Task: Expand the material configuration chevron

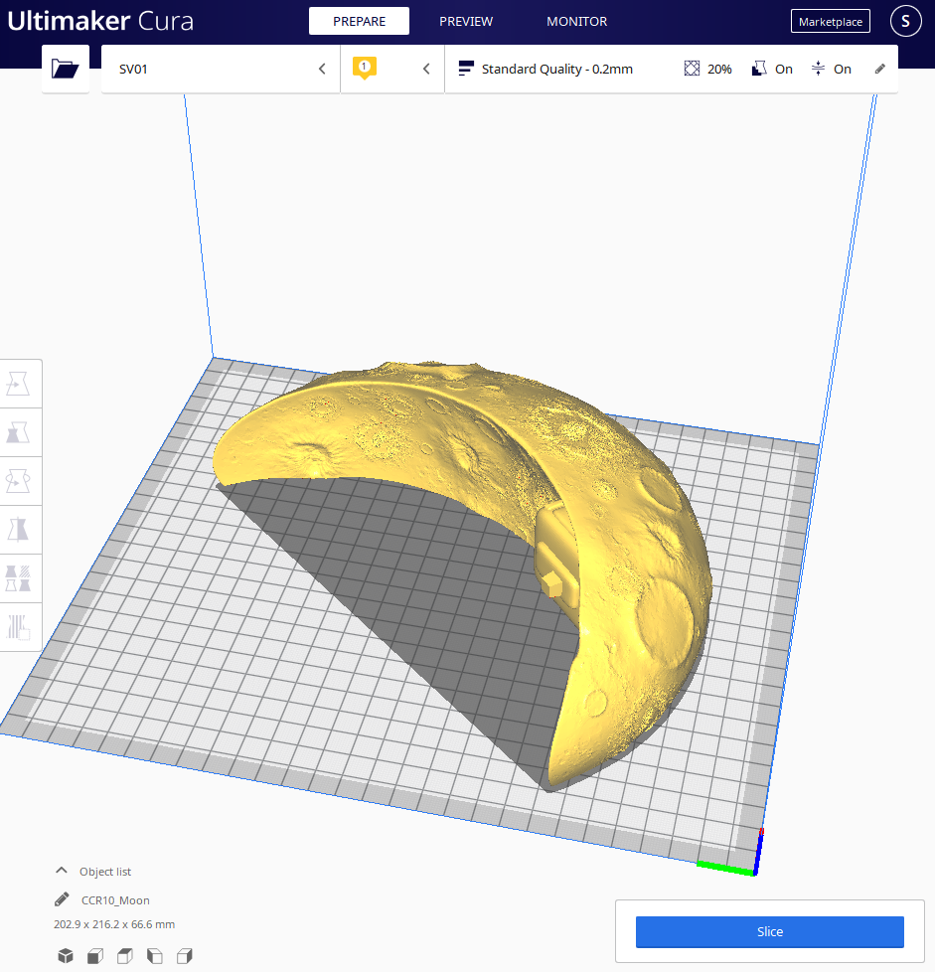Action: (x=426, y=69)
